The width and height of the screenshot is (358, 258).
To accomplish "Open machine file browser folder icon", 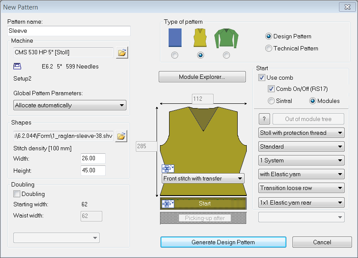I will [122, 53].
